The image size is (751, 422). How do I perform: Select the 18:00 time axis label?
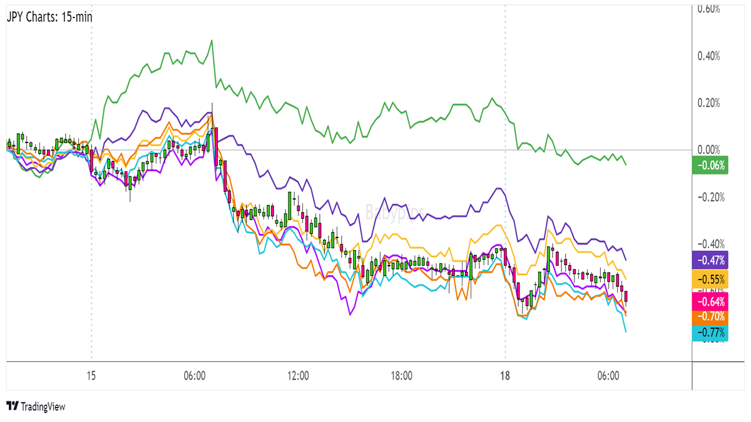click(x=401, y=376)
